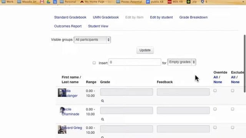This screenshot has width=246, height=138.
Task: Select None under Override column
Action: click(x=218, y=82)
